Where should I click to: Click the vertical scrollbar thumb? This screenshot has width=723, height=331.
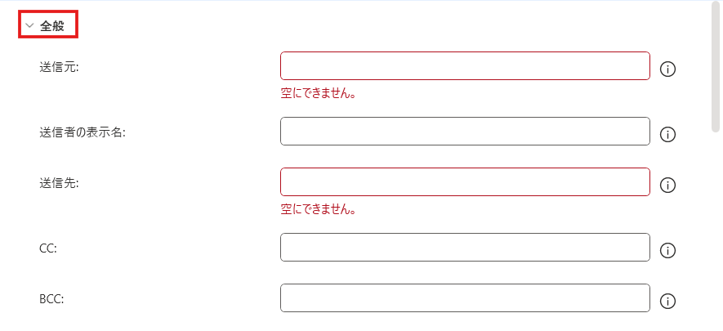[x=716, y=69]
